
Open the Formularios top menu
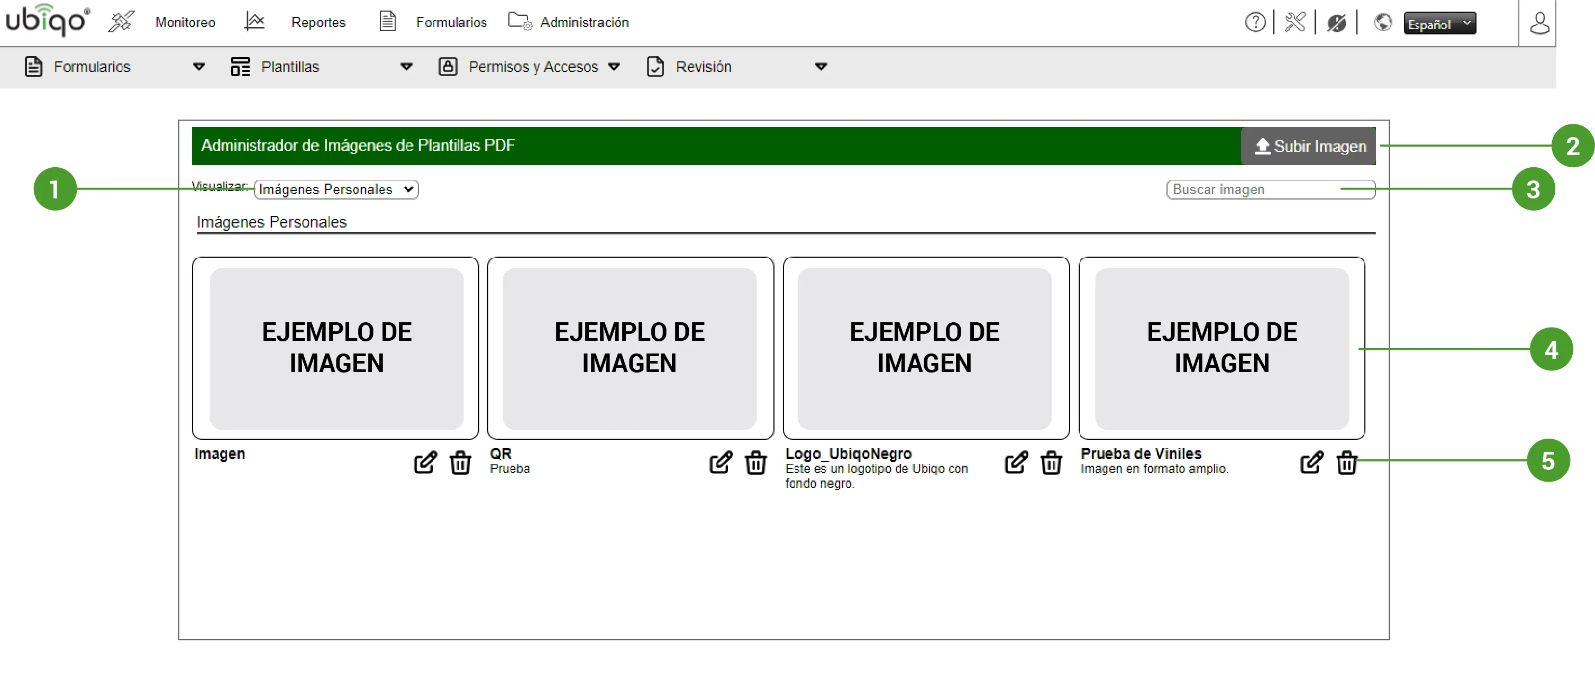451,22
